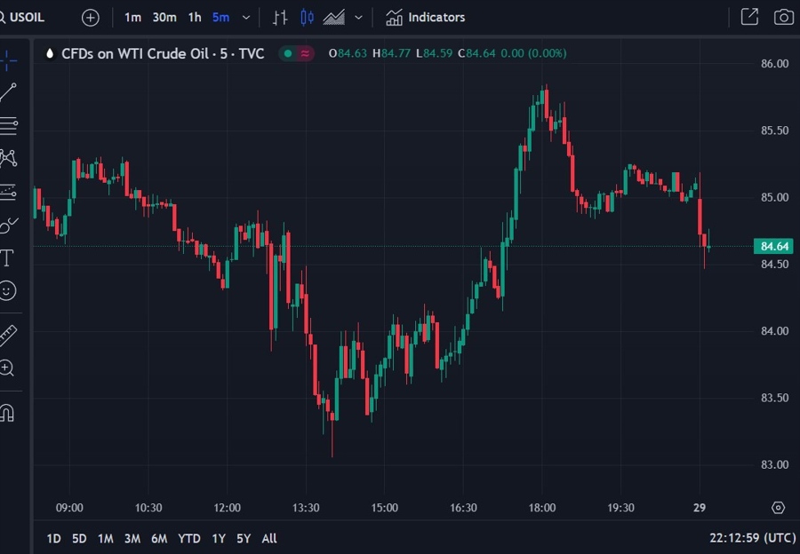The image size is (800, 554).
Task: Expand the timeframe interval dropdown
Action: (x=246, y=18)
